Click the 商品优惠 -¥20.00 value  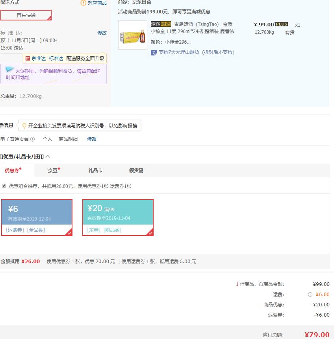coord(320,305)
